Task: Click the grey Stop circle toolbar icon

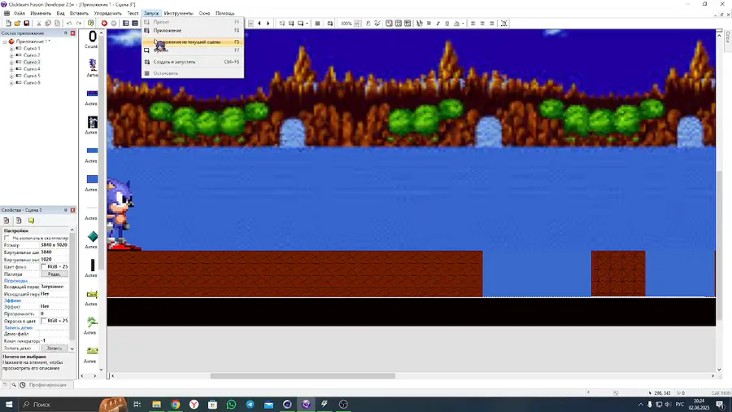Action: point(113,24)
